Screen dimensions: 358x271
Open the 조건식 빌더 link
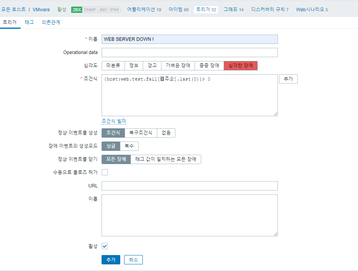(x=114, y=121)
